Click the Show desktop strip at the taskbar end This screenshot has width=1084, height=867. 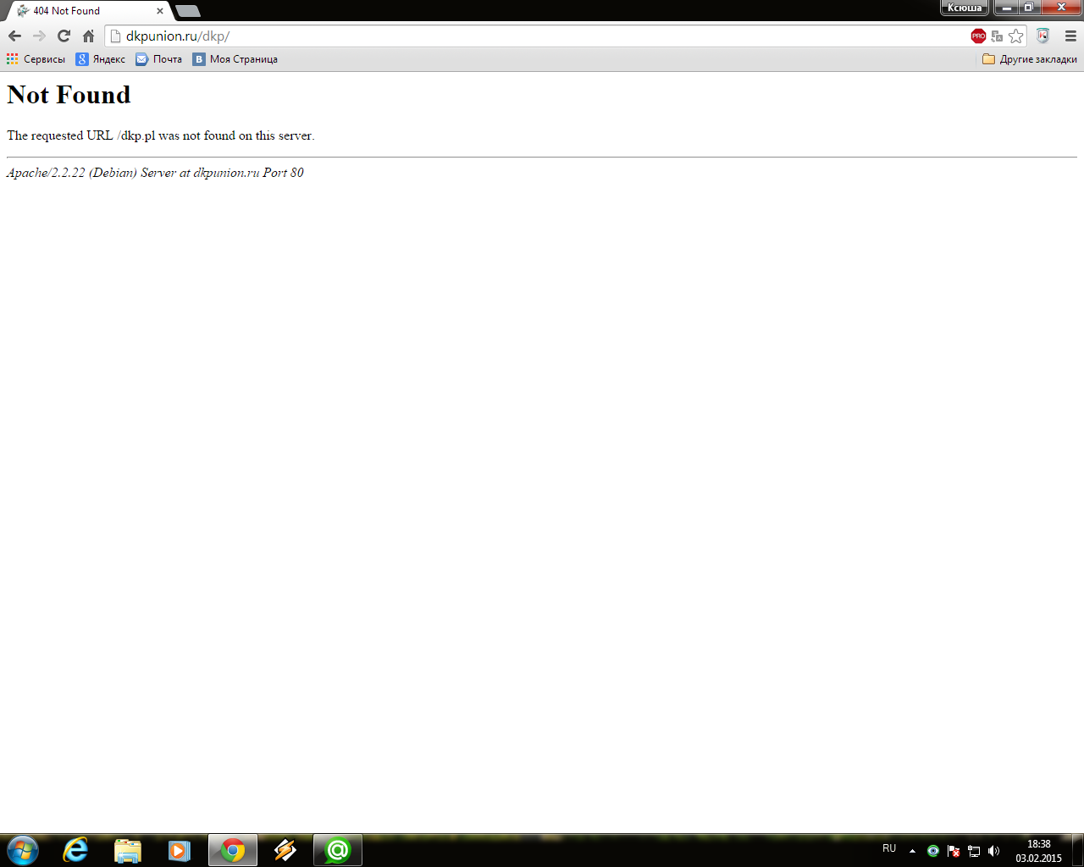[1077, 850]
